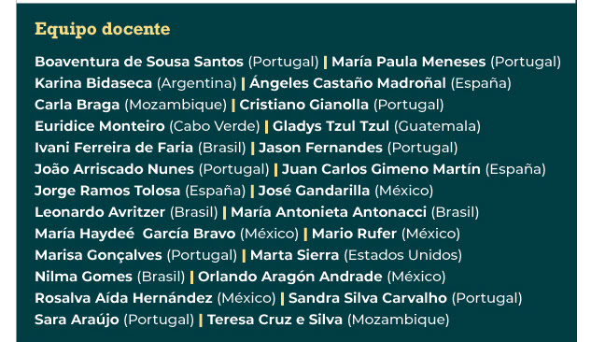Select João Arriscado Nunes name
This screenshot has width=591, height=342.
(114, 169)
